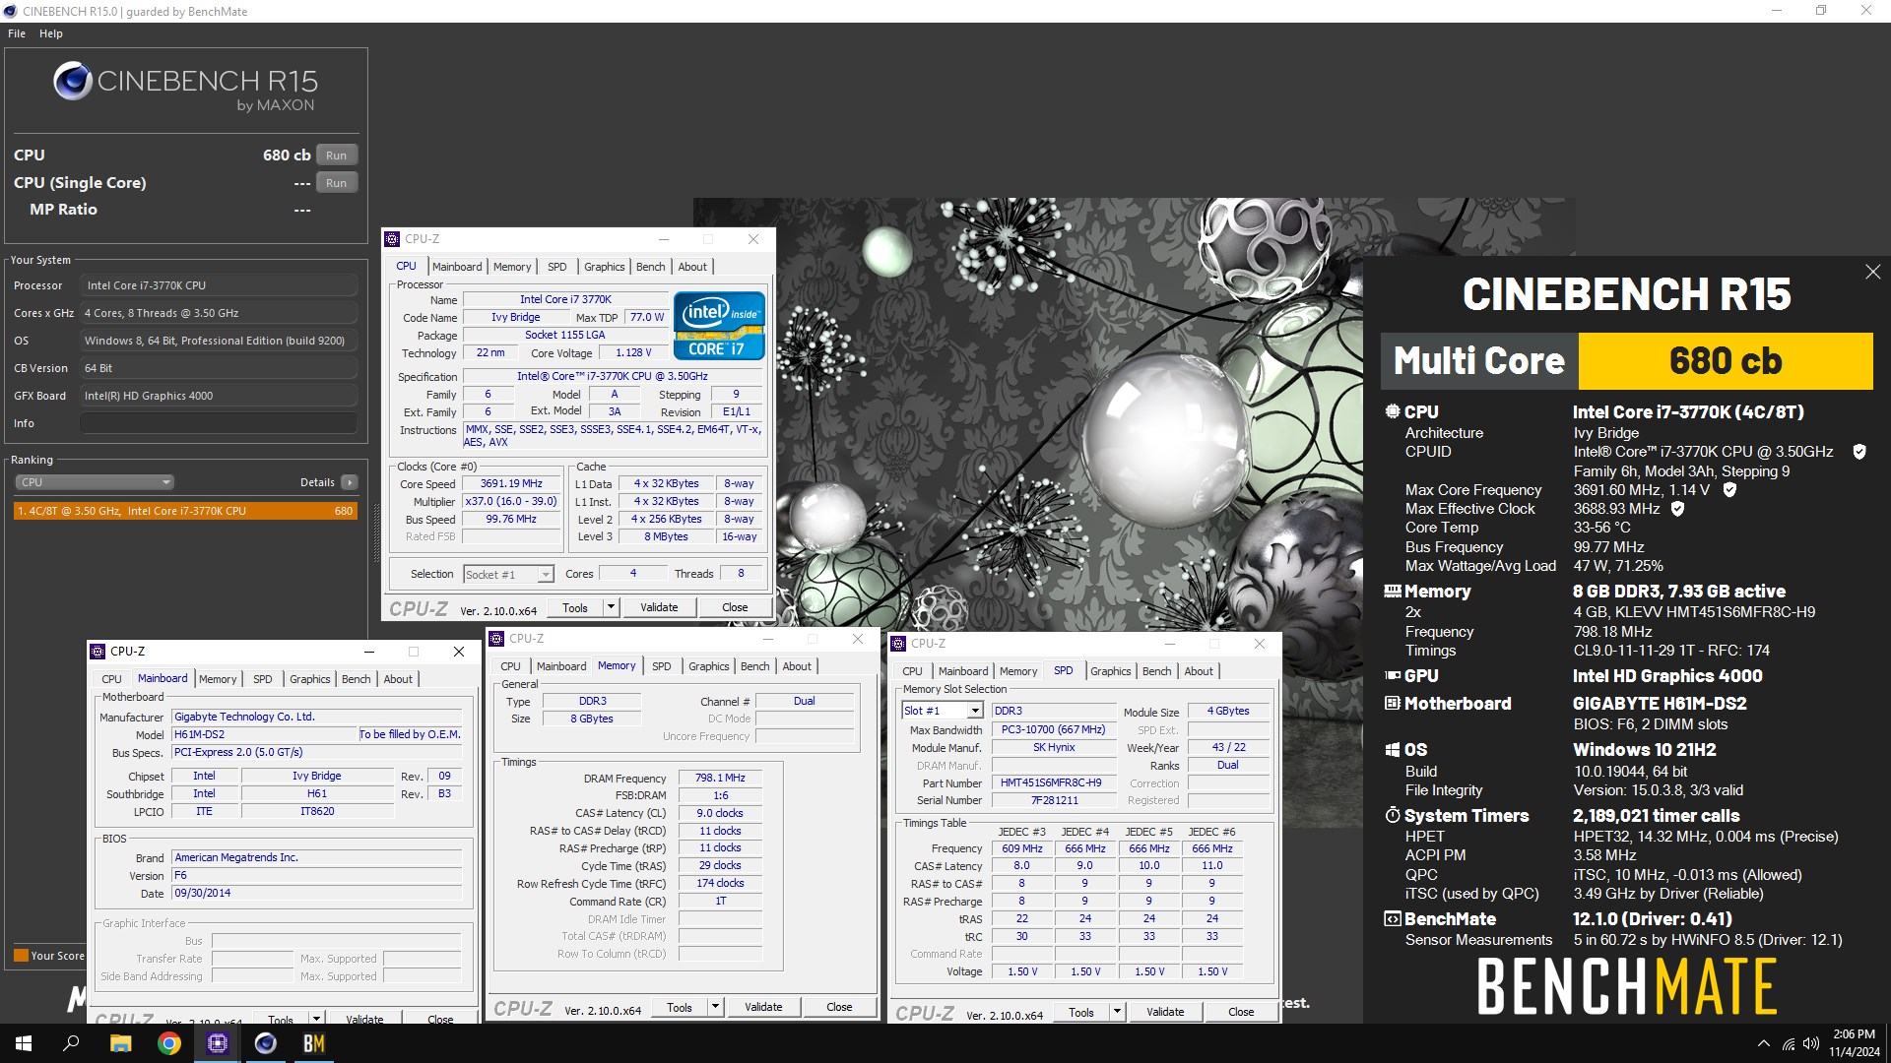Switch to Cinebench taskbar icon

tap(266, 1043)
